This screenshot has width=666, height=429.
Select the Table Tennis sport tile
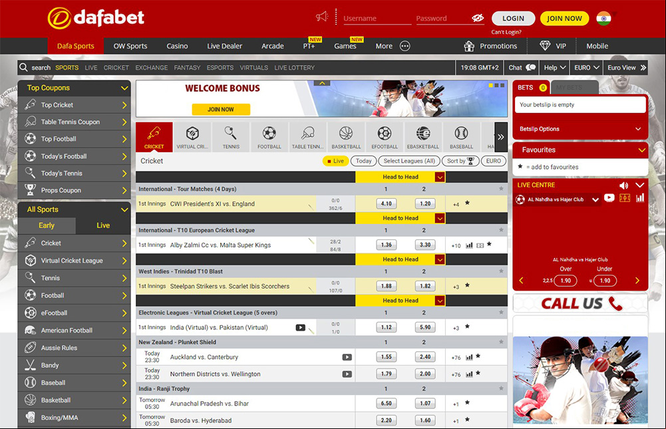tap(307, 137)
